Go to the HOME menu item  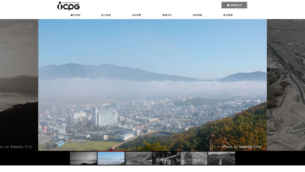coord(76,15)
